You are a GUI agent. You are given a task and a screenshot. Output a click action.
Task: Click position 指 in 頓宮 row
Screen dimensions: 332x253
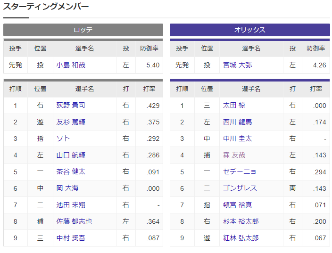[x=207, y=205]
